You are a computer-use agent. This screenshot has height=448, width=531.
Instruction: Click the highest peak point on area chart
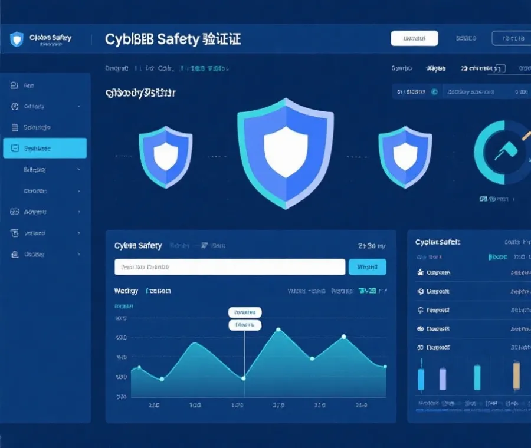click(278, 330)
